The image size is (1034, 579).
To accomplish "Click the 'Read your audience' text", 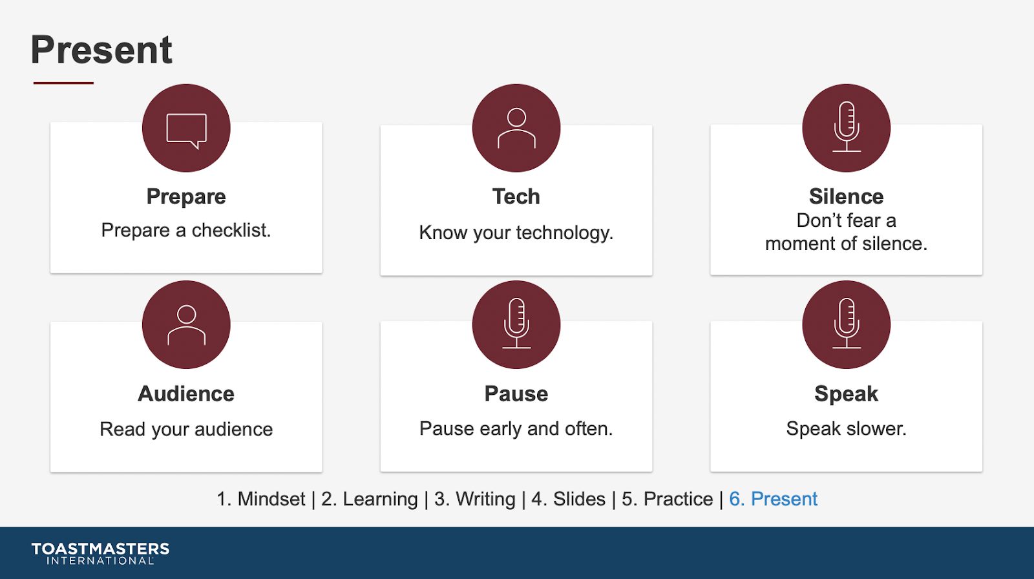I will click(186, 429).
